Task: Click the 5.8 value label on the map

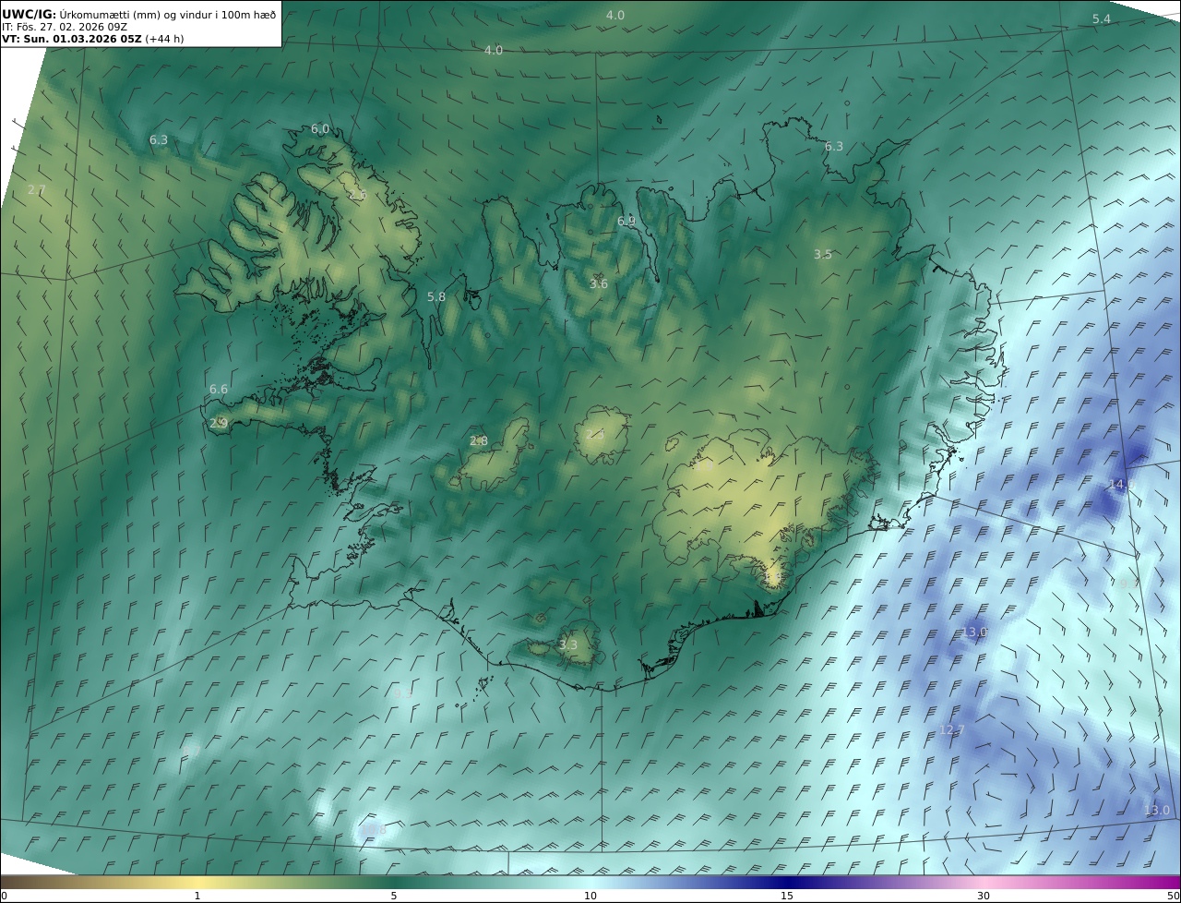Action: 436,297
